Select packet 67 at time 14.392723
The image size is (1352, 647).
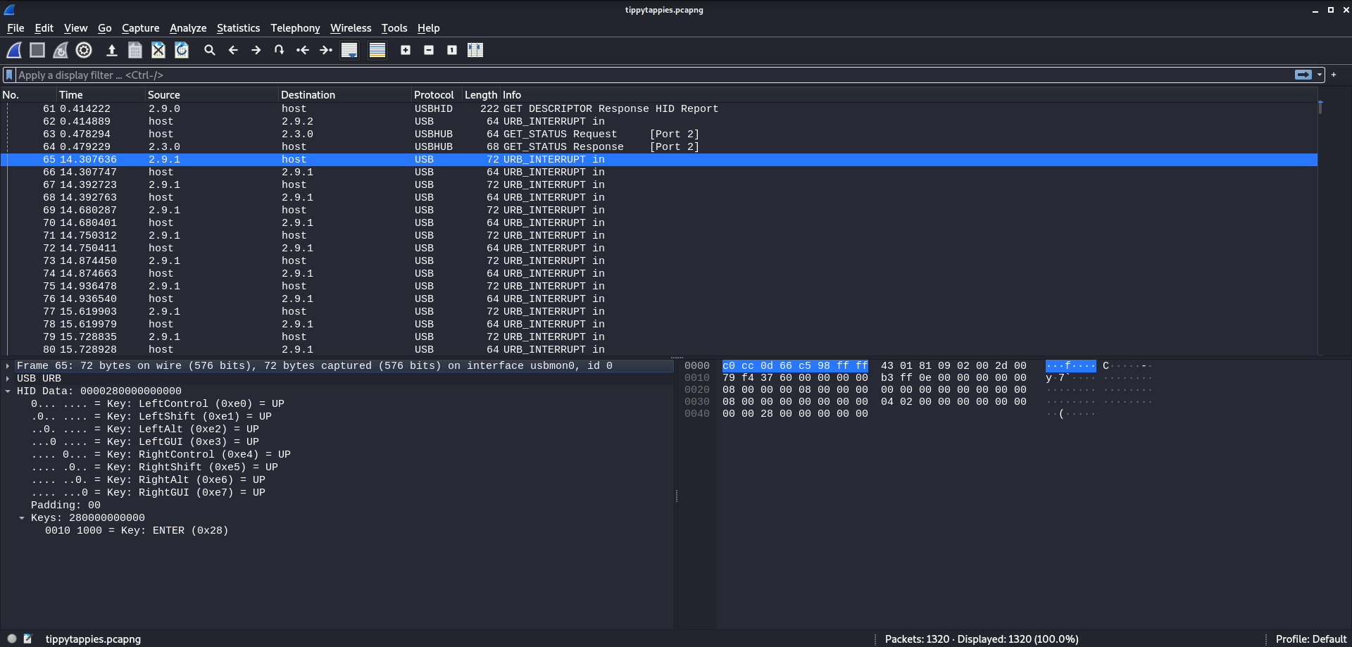(658, 185)
